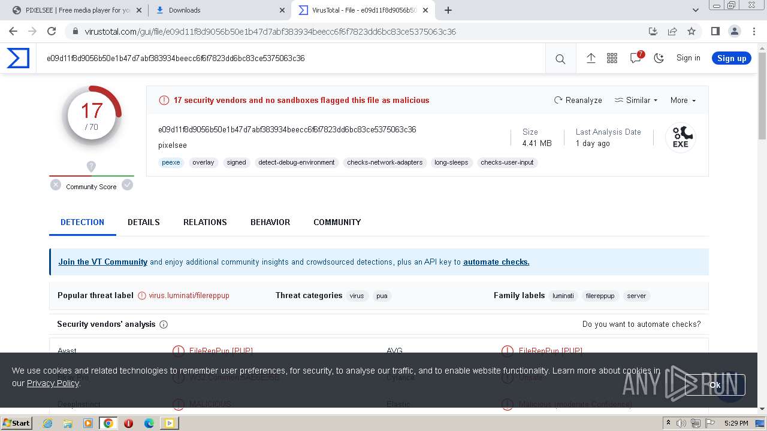
Task: Toggle the dark mode moon icon
Action: point(659,58)
